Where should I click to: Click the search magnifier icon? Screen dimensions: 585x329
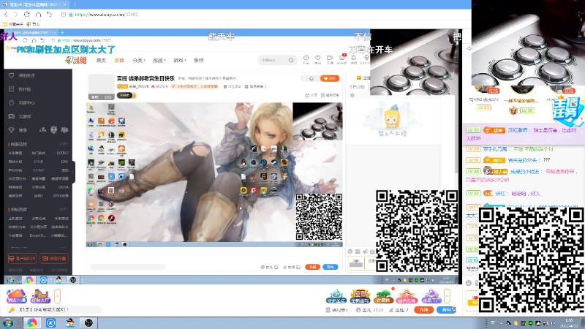click(x=291, y=60)
